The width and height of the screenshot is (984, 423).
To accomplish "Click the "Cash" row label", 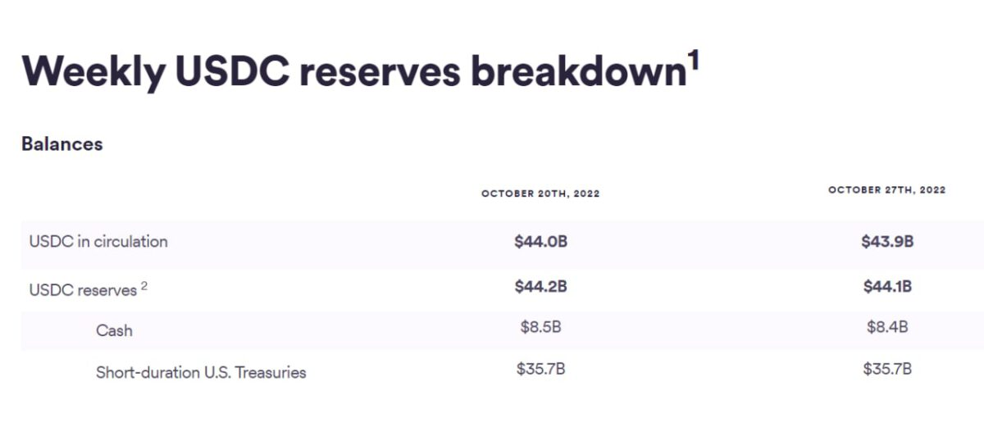I will pos(114,331).
